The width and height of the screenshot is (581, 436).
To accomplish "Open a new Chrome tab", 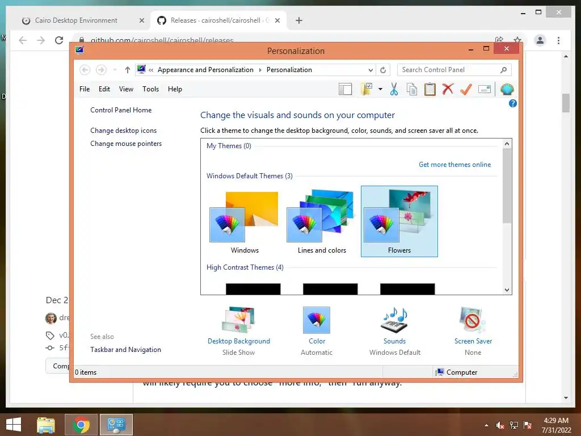I will pyautogui.click(x=299, y=20).
